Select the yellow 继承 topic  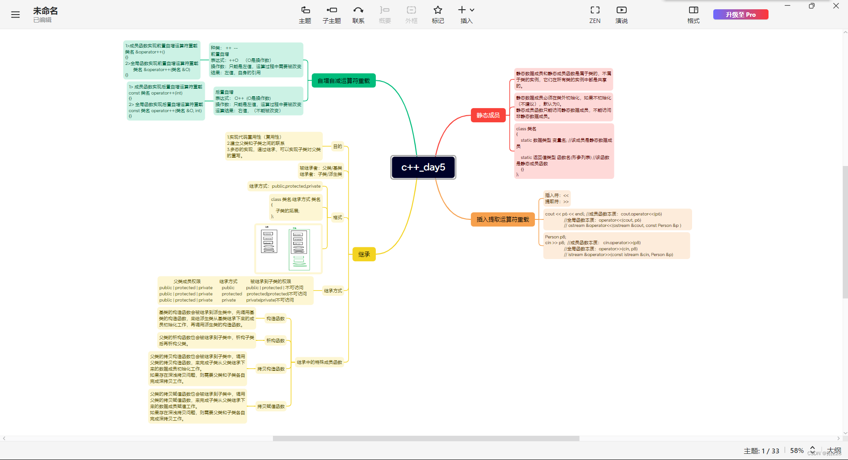(x=364, y=254)
